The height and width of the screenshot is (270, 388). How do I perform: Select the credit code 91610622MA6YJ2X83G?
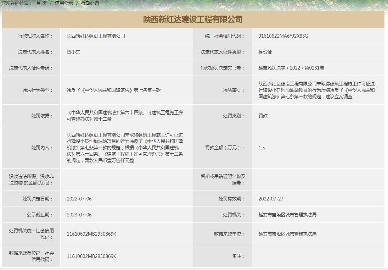point(283,36)
